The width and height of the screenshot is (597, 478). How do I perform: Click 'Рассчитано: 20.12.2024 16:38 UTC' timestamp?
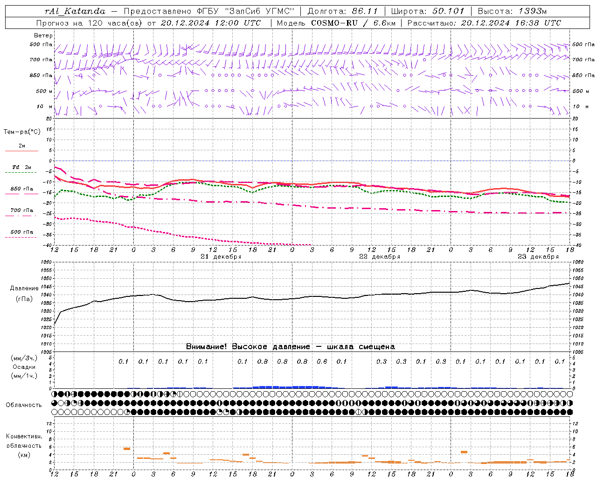[484, 23]
